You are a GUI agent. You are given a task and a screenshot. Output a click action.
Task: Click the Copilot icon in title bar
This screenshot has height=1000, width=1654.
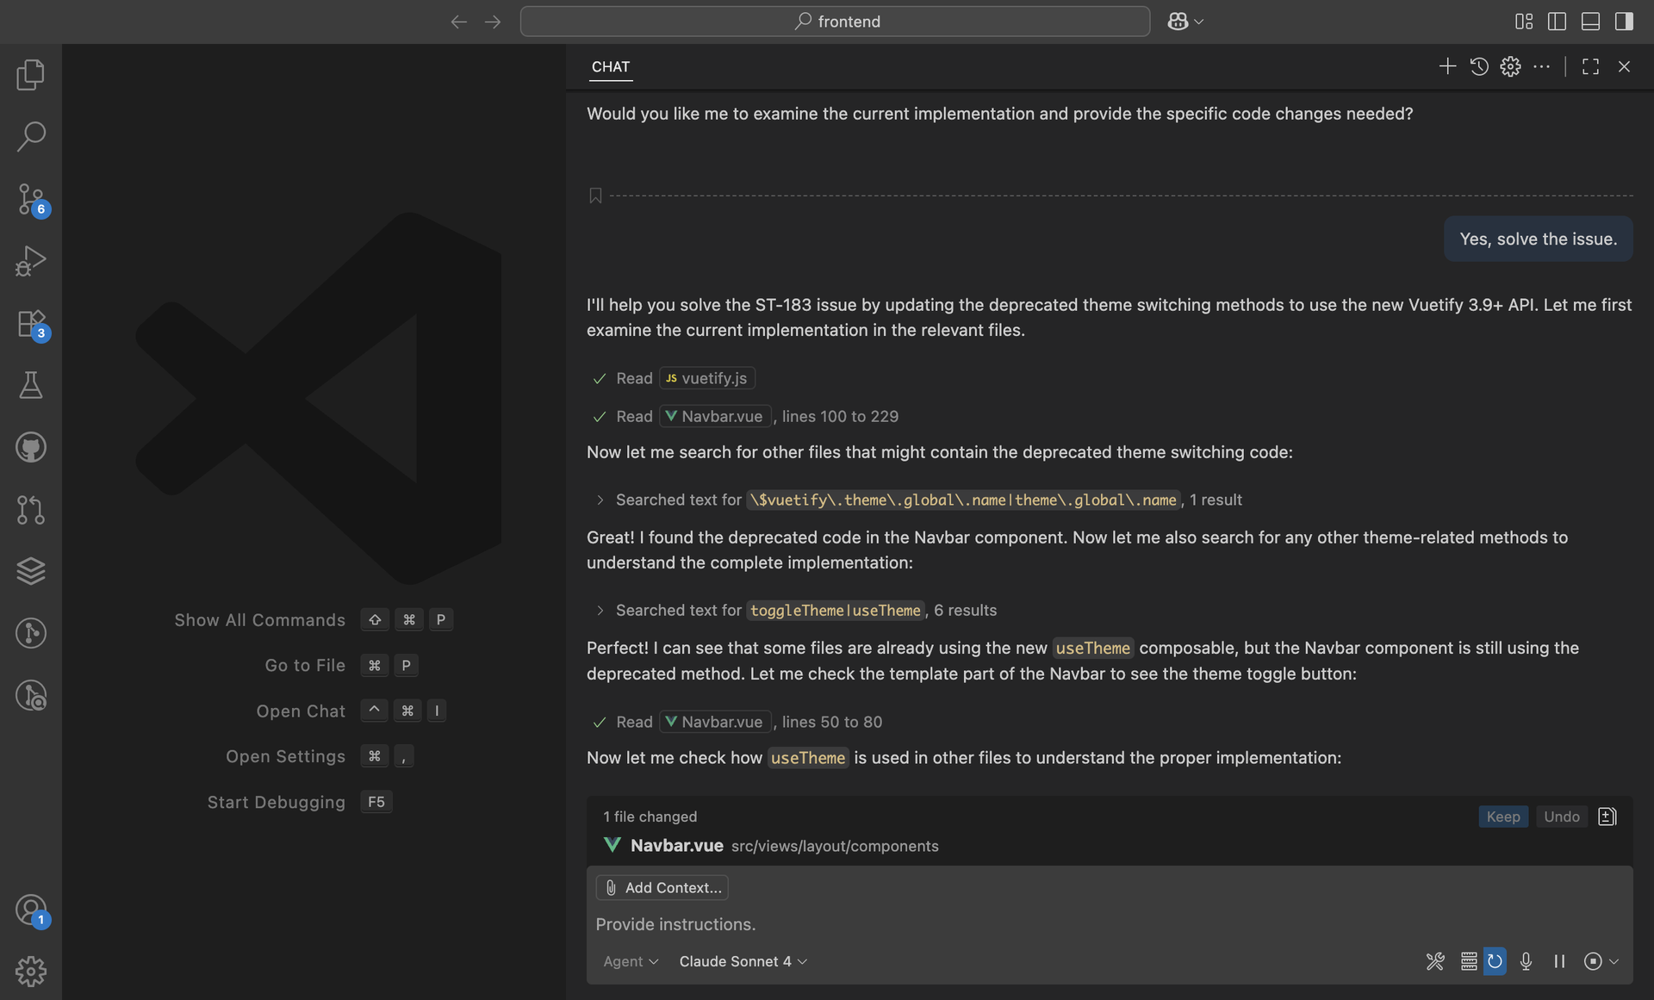pyautogui.click(x=1178, y=22)
